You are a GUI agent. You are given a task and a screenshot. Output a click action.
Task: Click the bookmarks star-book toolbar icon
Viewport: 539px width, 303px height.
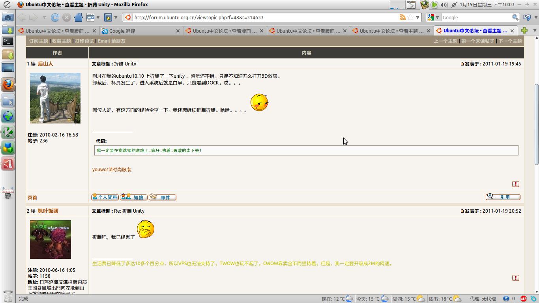tap(108, 17)
